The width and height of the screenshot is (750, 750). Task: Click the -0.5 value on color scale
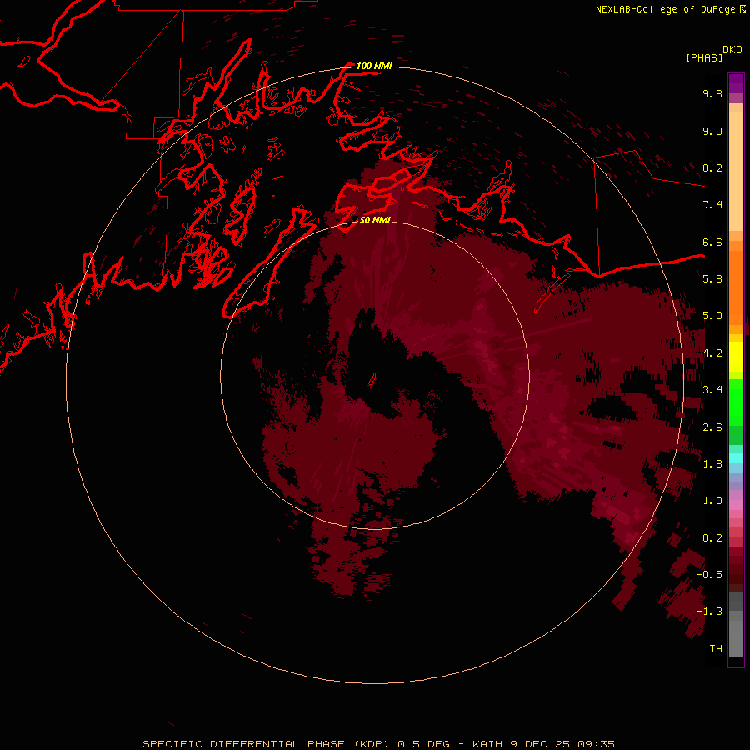pyautogui.click(x=709, y=575)
